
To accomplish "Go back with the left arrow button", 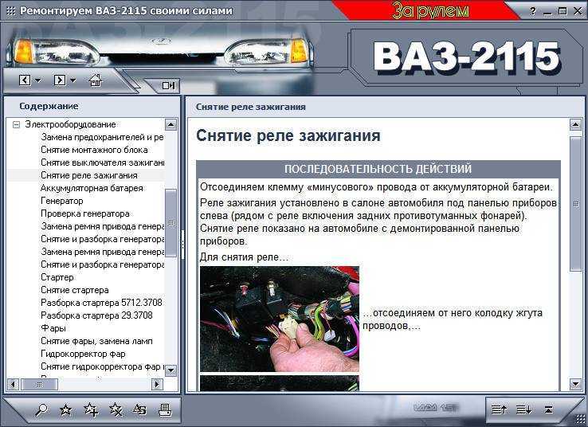I will (25, 80).
